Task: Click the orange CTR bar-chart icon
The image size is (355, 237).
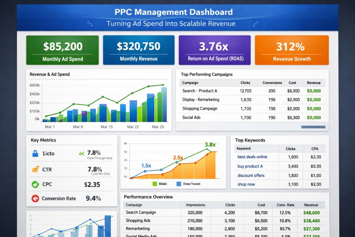Action: (35, 169)
